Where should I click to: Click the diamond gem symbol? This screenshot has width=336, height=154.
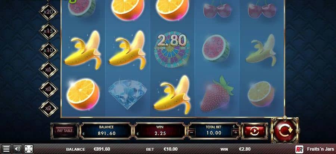pos(128,95)
